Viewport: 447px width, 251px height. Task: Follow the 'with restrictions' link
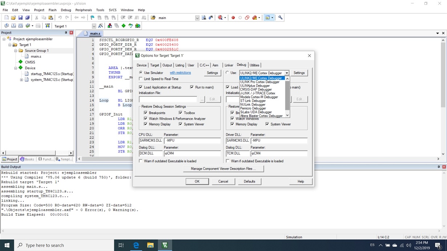(180, 73)
